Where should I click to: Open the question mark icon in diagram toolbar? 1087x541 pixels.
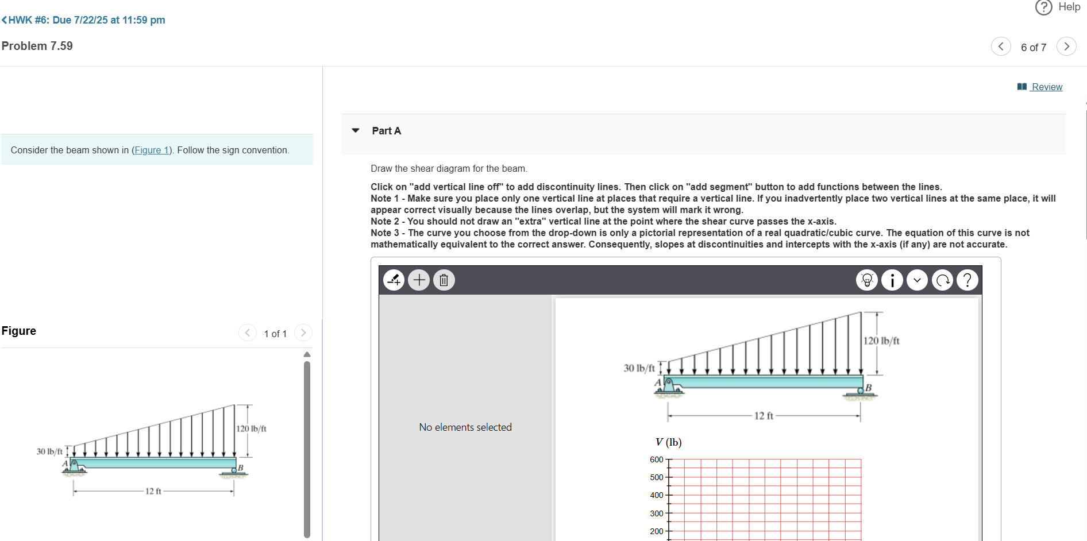pyautogui.click(x=968, y=280)
